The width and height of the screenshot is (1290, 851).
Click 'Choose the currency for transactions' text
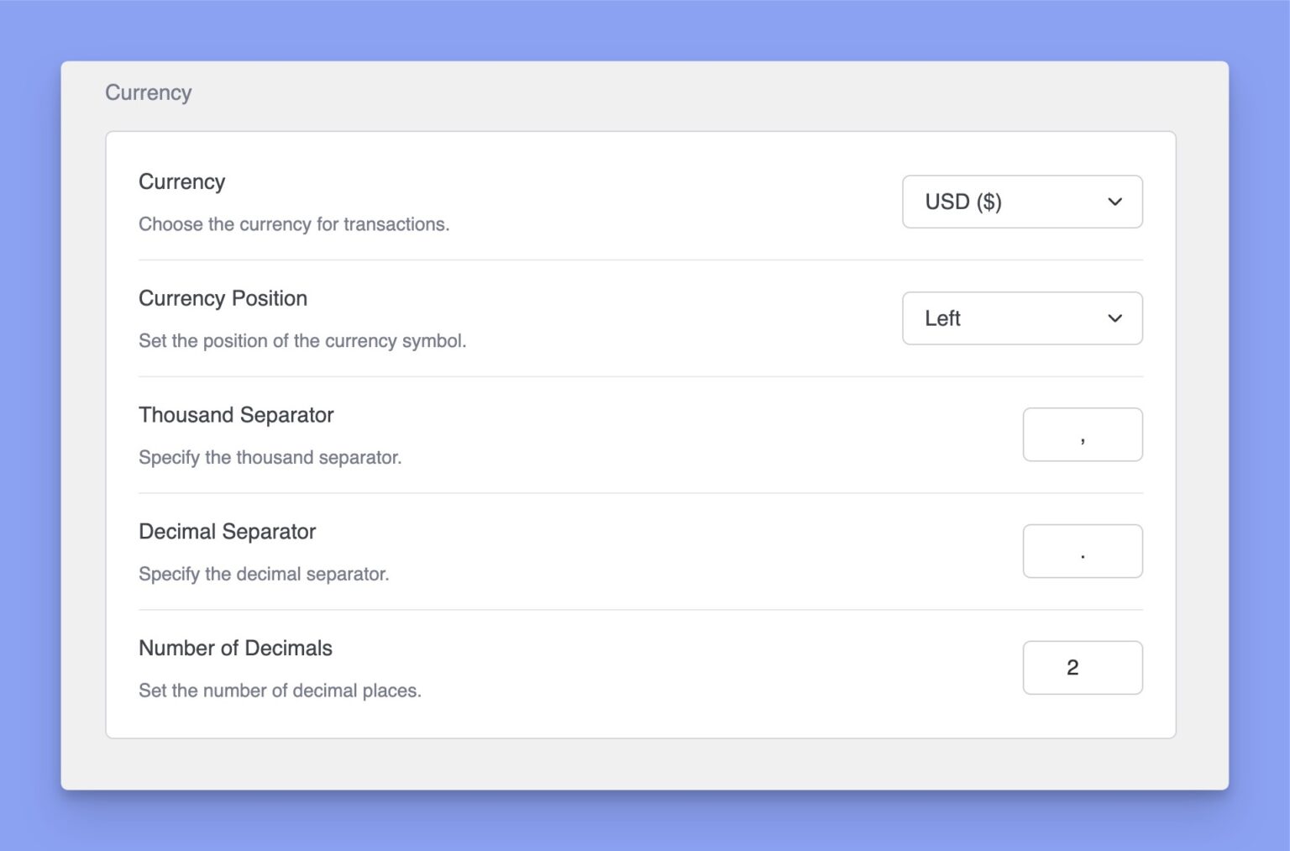coord(294,224)
